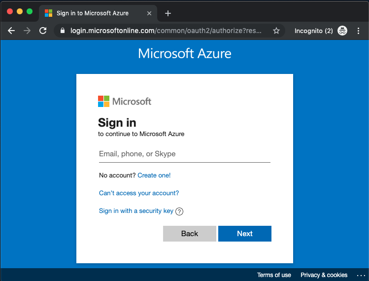Click the Email, phone, or Skype field
This screenshot has width=369, height=281.
click(x=184, y=154)
